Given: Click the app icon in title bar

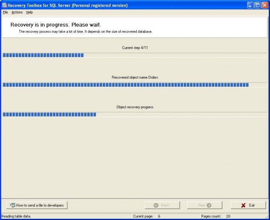Looking at the screenshot, I should 4,5.
